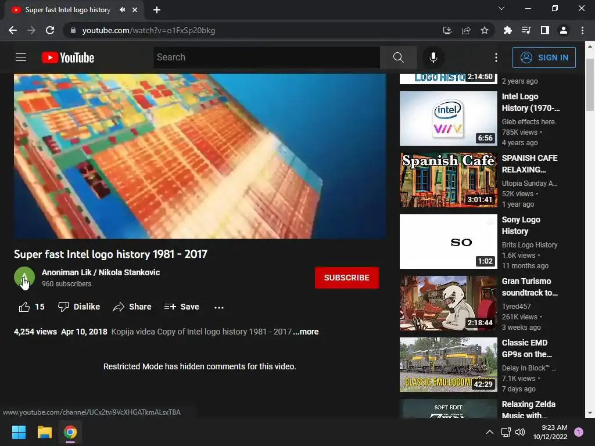The width and height of the screenshot is (595, 446).
Task: Mute tab via speaker icon
Action: click(x=122, y=10)
